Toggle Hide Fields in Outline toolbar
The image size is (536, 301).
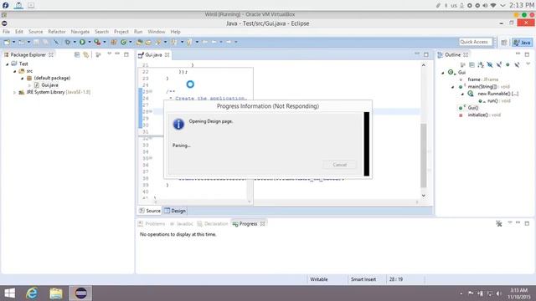coord(490,64)
